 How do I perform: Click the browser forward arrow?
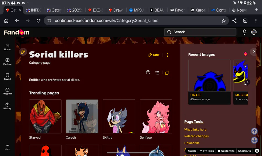pos(28,21)
